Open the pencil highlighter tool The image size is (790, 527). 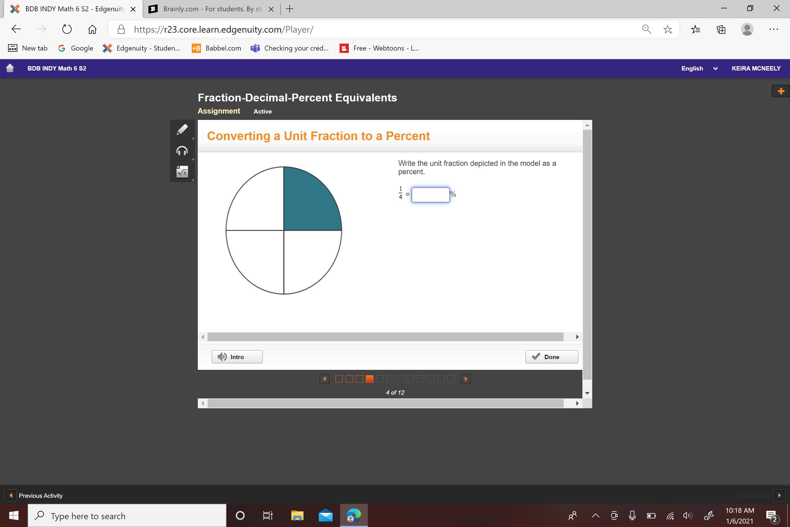182,130
